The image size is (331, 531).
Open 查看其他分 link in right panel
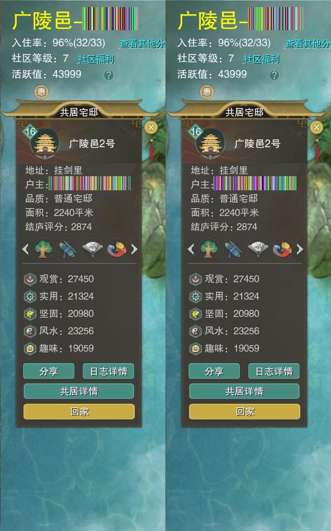(307, 43)
